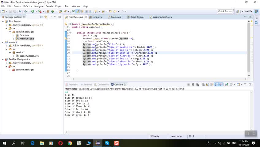
Task: Expand the func.java tree node
Action: [x=13, y=35]
